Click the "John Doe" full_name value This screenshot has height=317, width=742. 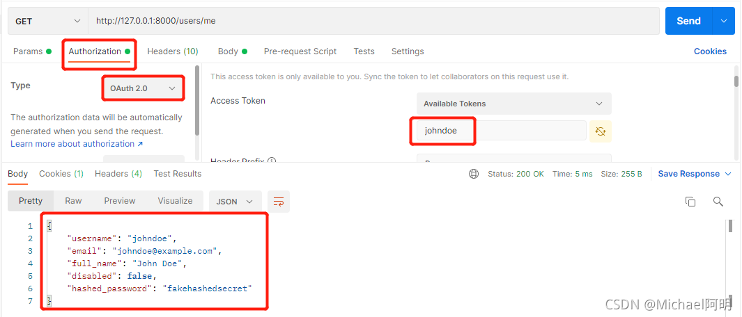(157, 263)
